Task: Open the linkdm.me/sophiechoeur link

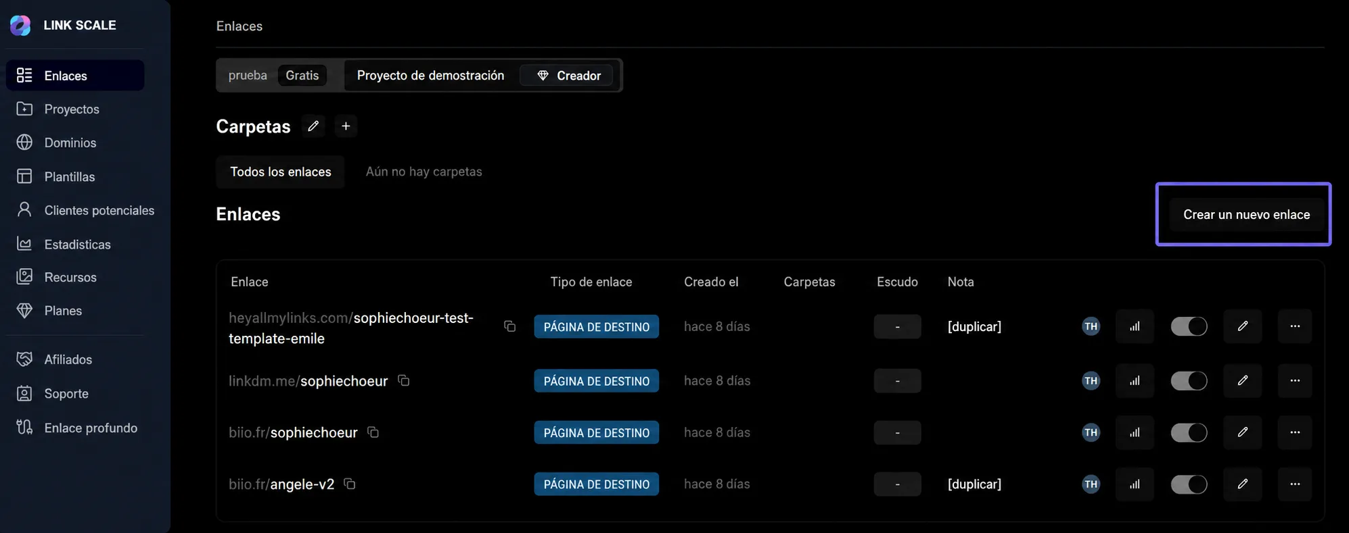Action: 308,381
